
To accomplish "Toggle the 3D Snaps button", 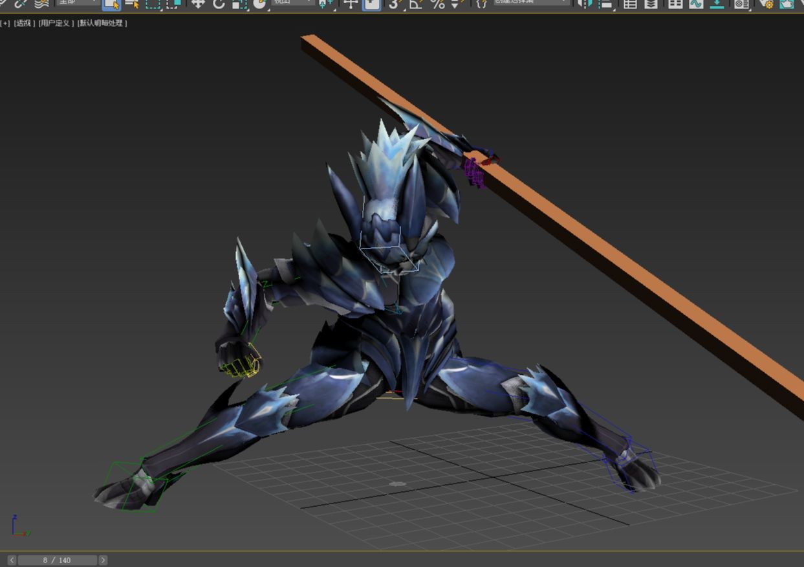I will point(395,4).
